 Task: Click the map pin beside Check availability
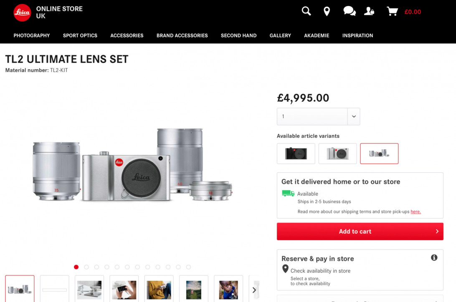(285, 269)
